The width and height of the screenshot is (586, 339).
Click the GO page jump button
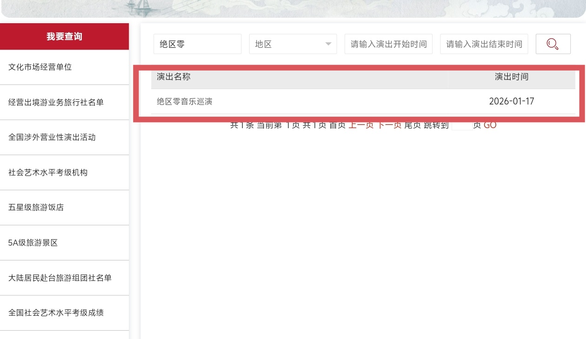point(490,125)
